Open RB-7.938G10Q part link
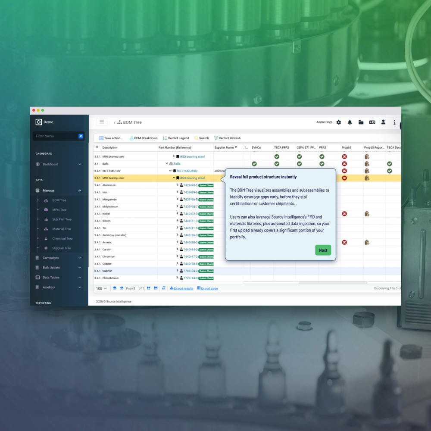Viewport: 431px width, 431px height. click(187, 171)
